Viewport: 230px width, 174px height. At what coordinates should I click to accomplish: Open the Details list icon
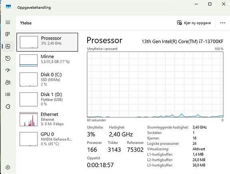(x=8, y=94)
